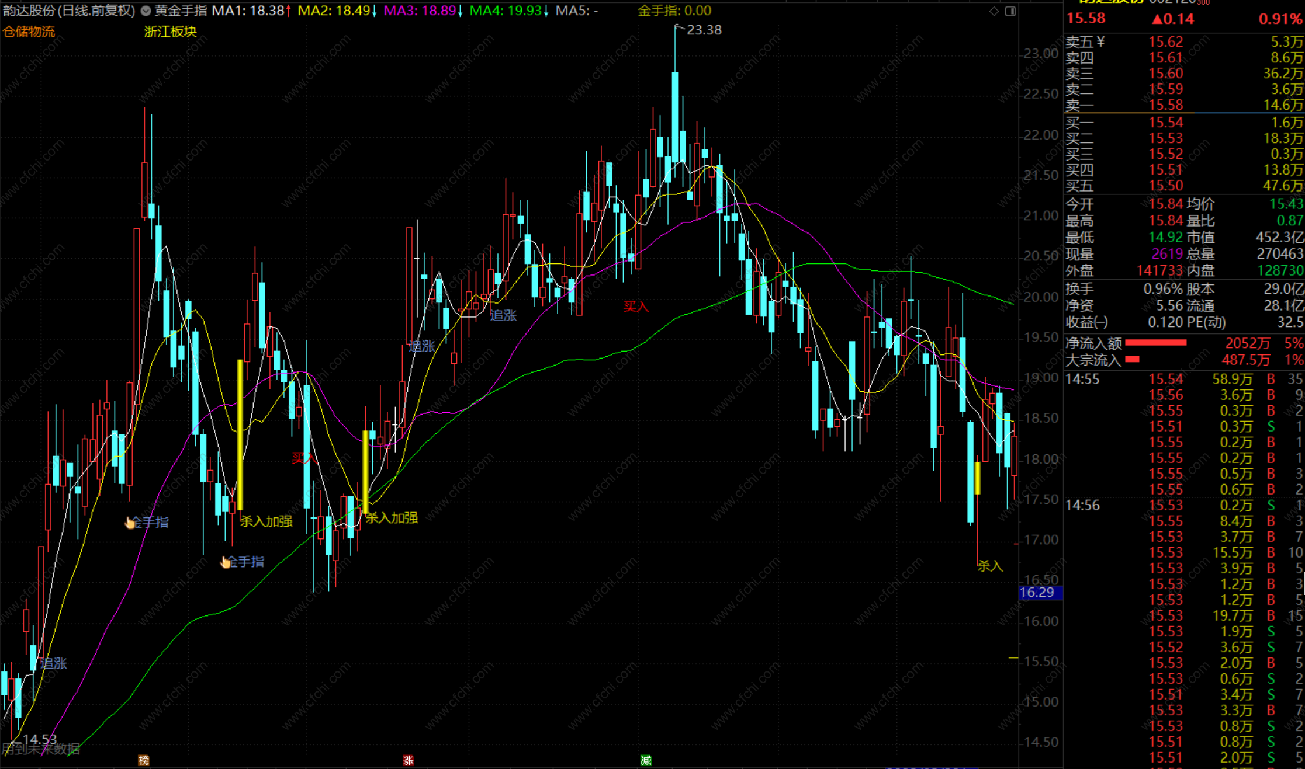Screen dimensions: 1305x769
Task: Click the red 涨 event marker
Action: point(408,760)
